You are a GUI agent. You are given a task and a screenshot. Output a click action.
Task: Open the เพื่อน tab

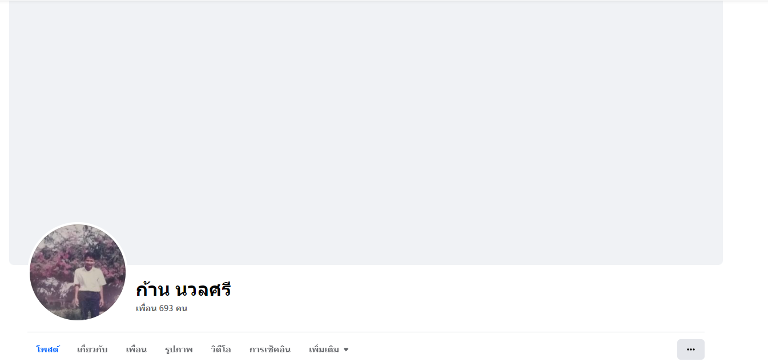[x=136, y=349]
